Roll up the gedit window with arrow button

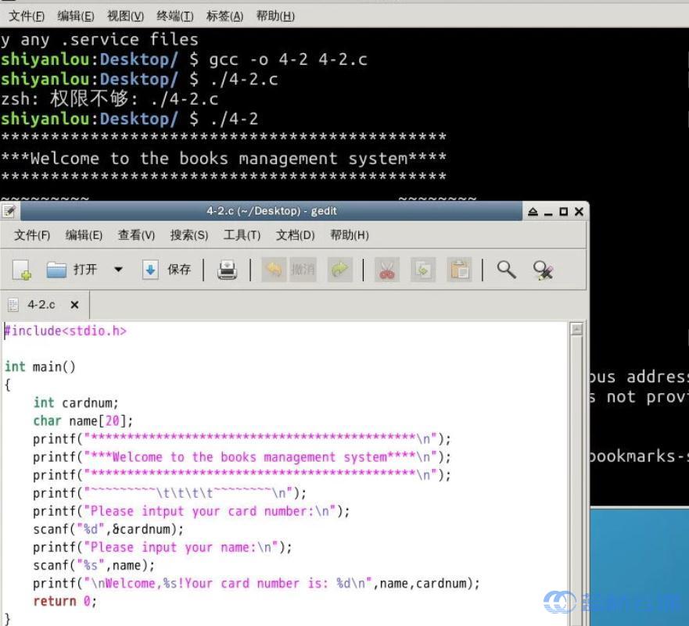[x=533, y=212]
